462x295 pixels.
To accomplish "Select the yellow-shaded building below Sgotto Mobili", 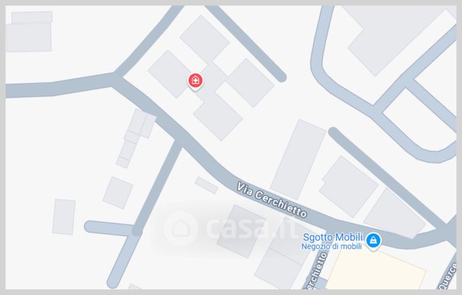I will pos(377,270).
